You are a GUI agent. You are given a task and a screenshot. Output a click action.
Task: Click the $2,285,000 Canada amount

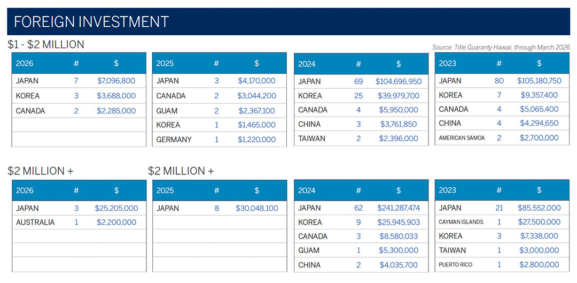coord(116,111)
